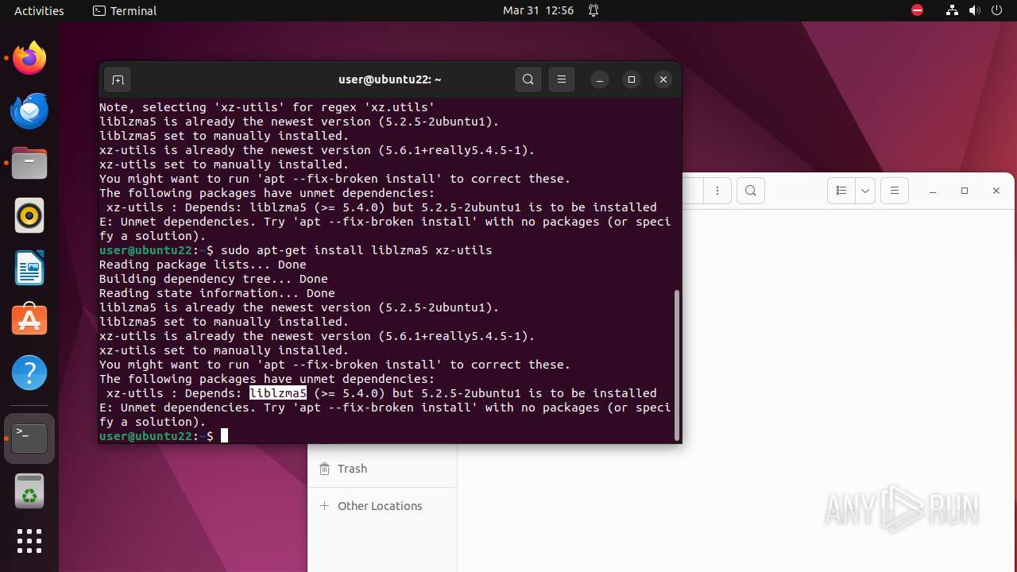Screen dimensions: 1017x572
Task: Click terminal title user@ubuntu22: ~
Action: [x=390, y=79]
